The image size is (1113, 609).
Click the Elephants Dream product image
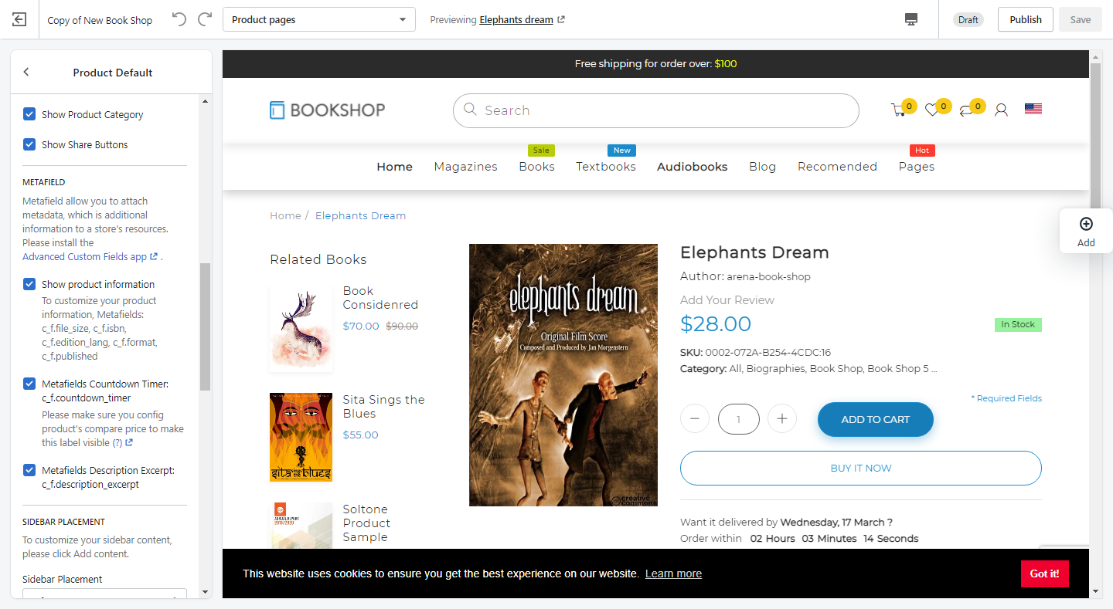tap(563, 375)
